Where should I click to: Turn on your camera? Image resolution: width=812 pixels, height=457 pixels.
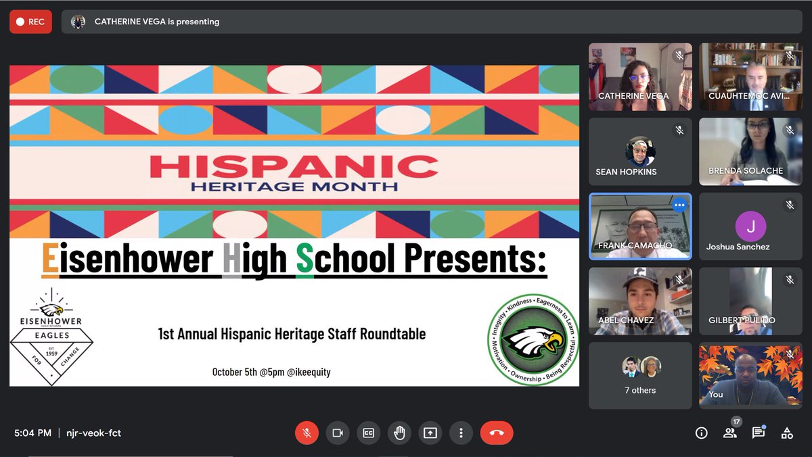(338, 433)
